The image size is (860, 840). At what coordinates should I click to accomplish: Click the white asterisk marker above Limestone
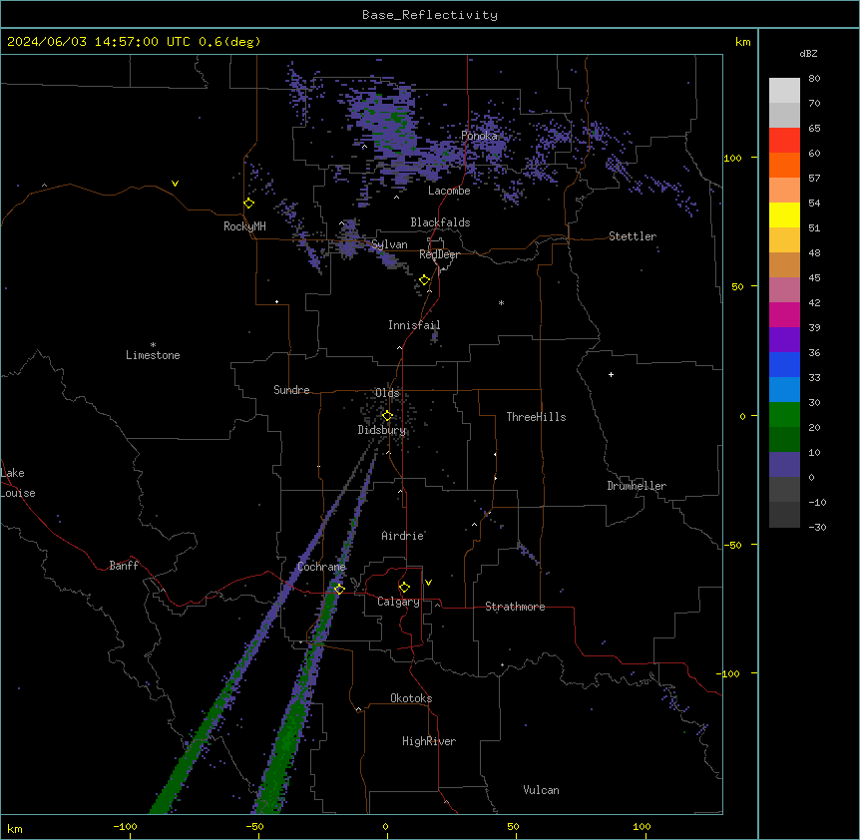(153, 345)
